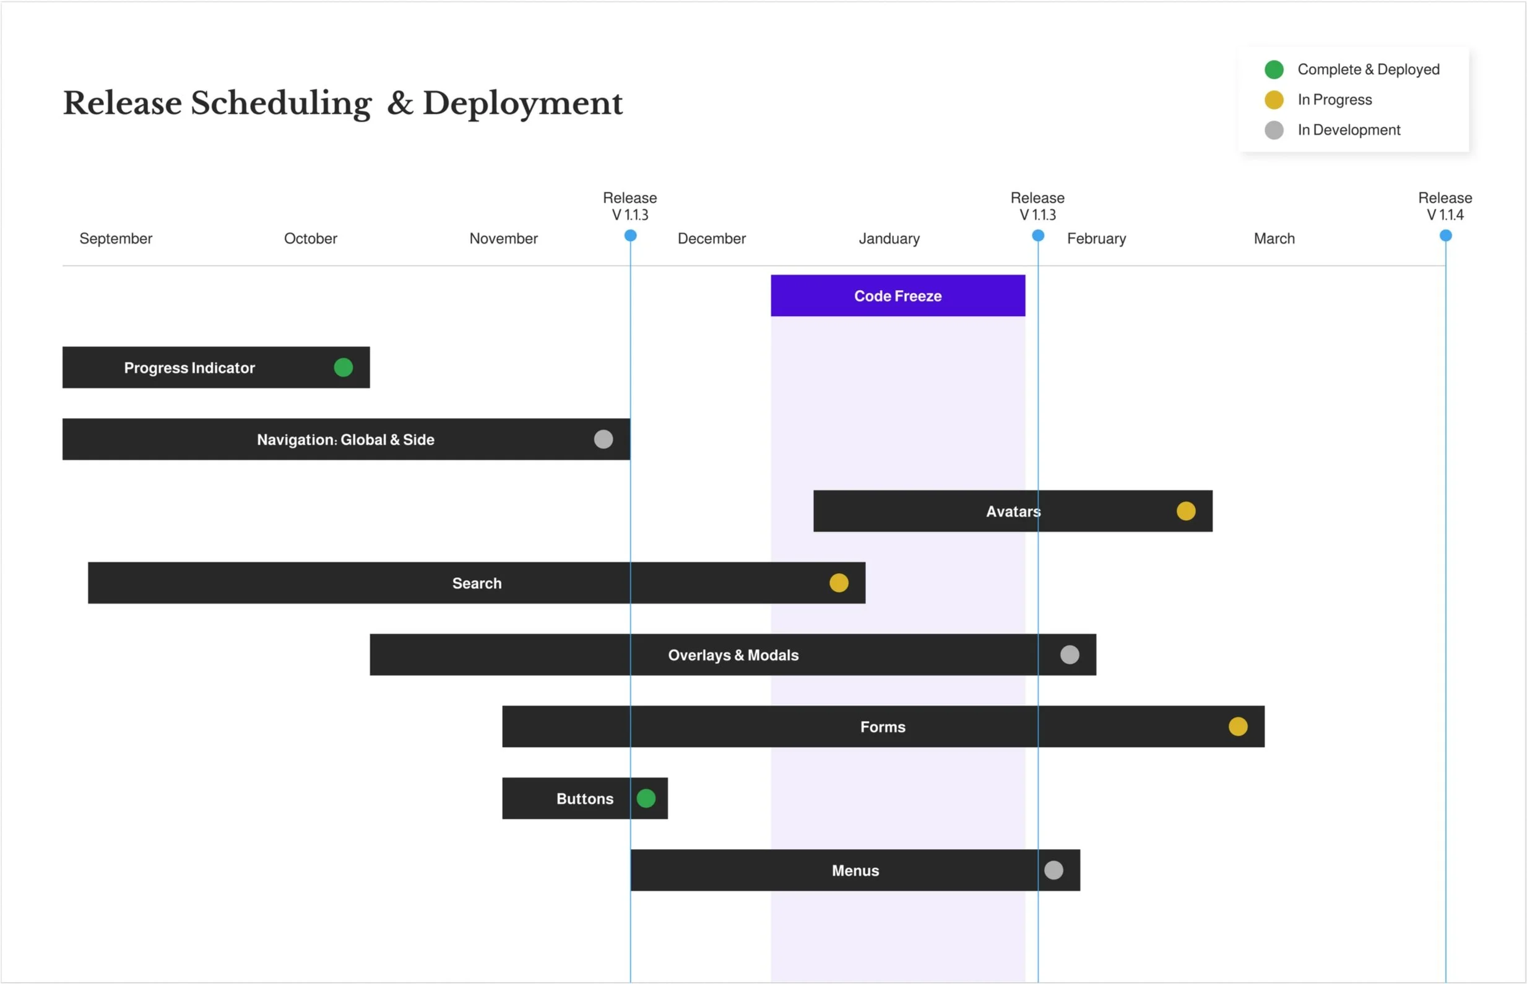Click the September month label

pos(116,238)
